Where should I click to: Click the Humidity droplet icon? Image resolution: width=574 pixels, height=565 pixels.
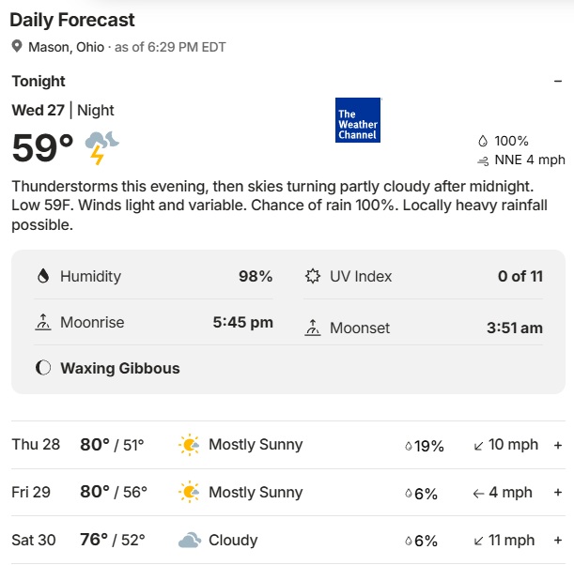(x=43, y=276)
